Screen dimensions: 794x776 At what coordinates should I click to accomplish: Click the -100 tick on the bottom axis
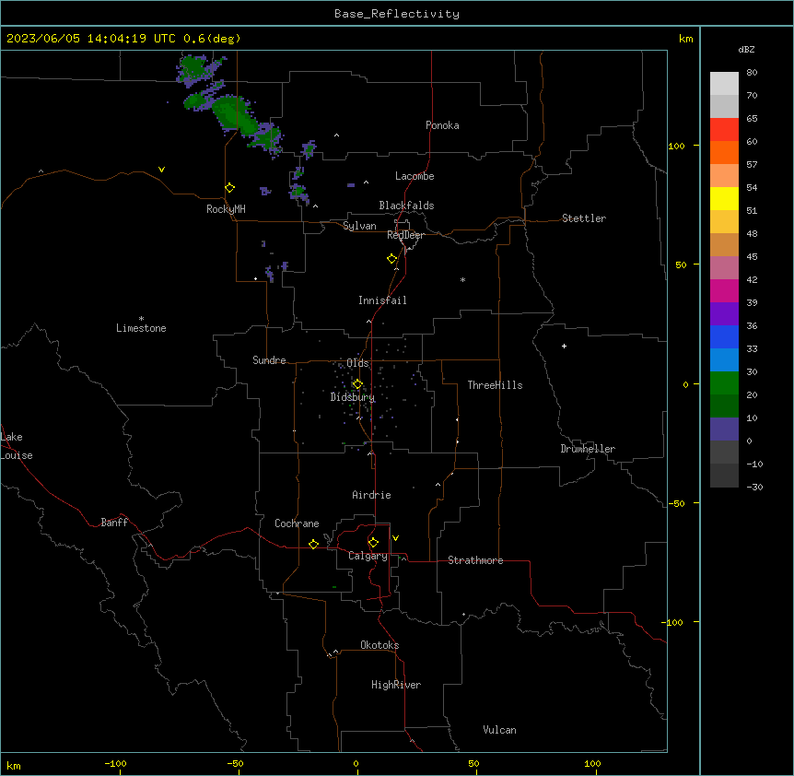(x=115, y=764)
